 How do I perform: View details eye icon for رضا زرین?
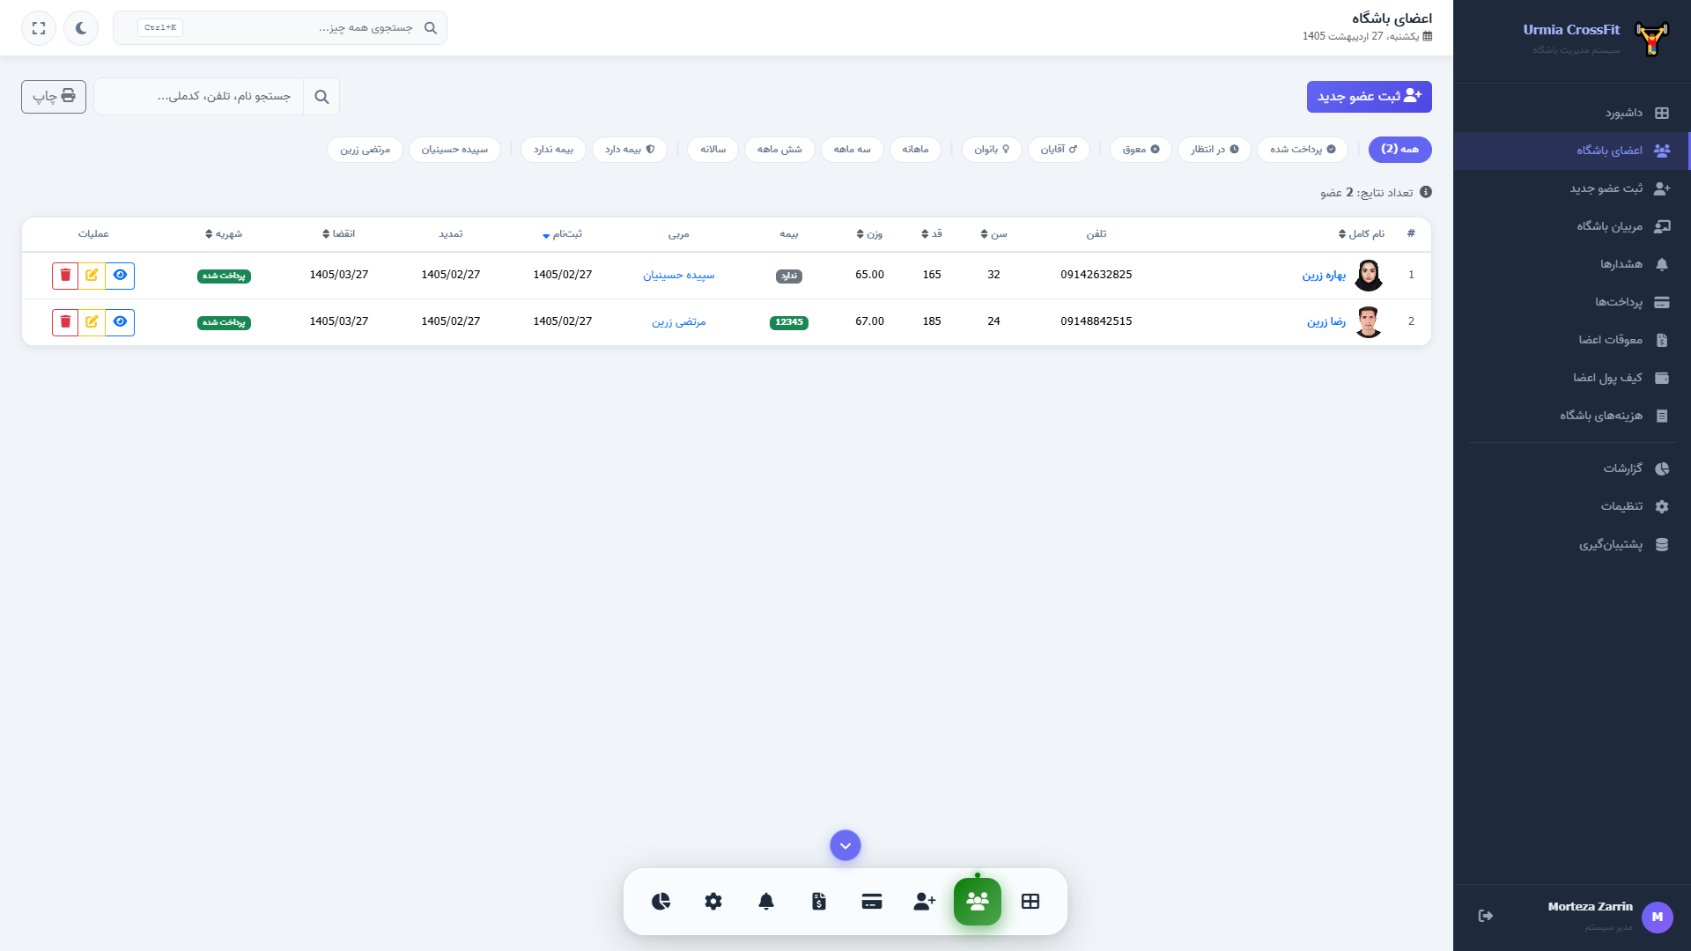120,322
